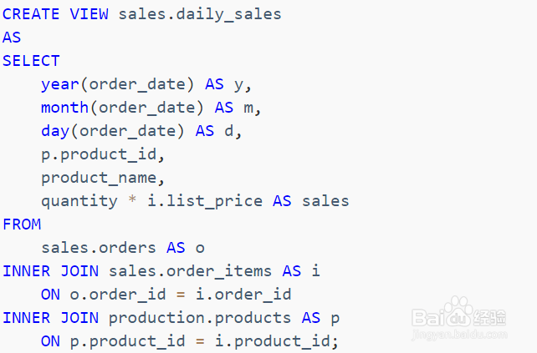This screenshot has width=537, height=353.
Task: Click production.products table name
Action: pyautogui.click(x=200, y=319)
